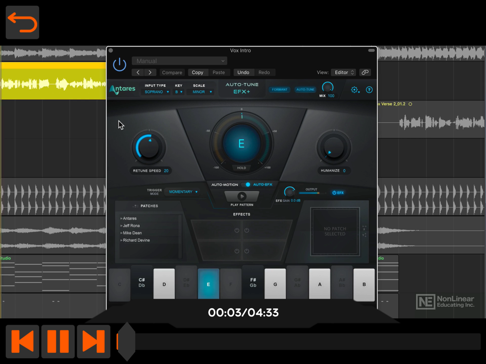This screenshot has height=364, width=486.
Task: Click the playback scrubber handle
Action: pos(126,341)
